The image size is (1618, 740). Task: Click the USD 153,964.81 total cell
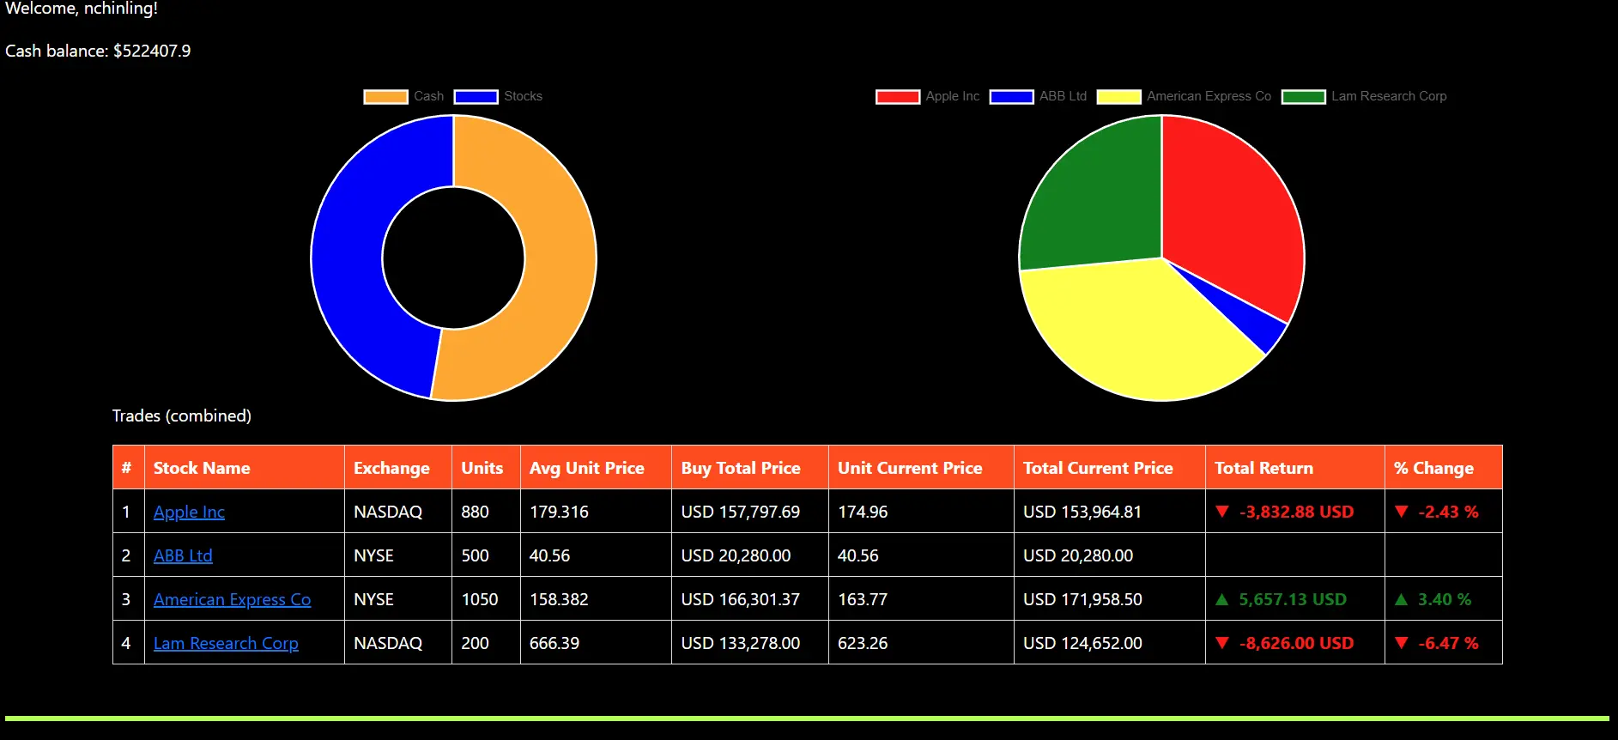(1110, 512)
